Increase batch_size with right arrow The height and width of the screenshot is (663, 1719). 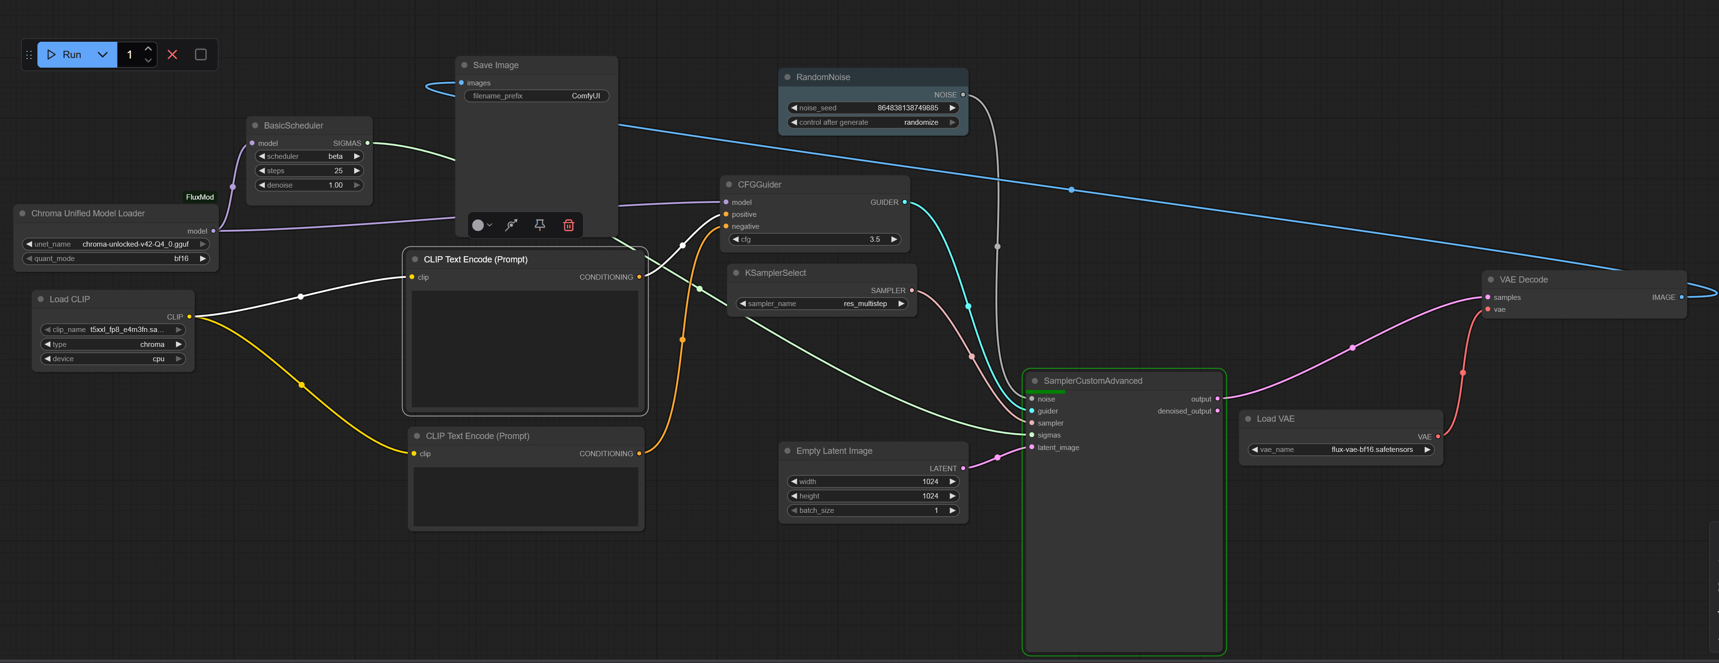(x=952, y=510)
